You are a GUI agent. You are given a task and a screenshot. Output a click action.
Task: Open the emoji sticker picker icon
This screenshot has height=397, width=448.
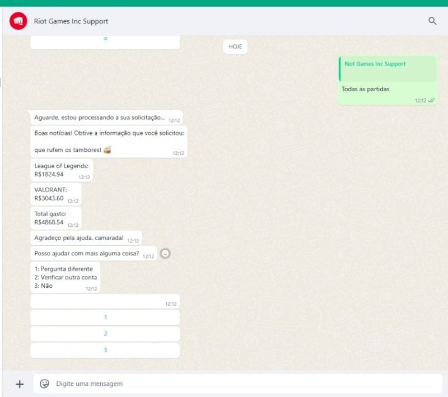tap(45, 384)
